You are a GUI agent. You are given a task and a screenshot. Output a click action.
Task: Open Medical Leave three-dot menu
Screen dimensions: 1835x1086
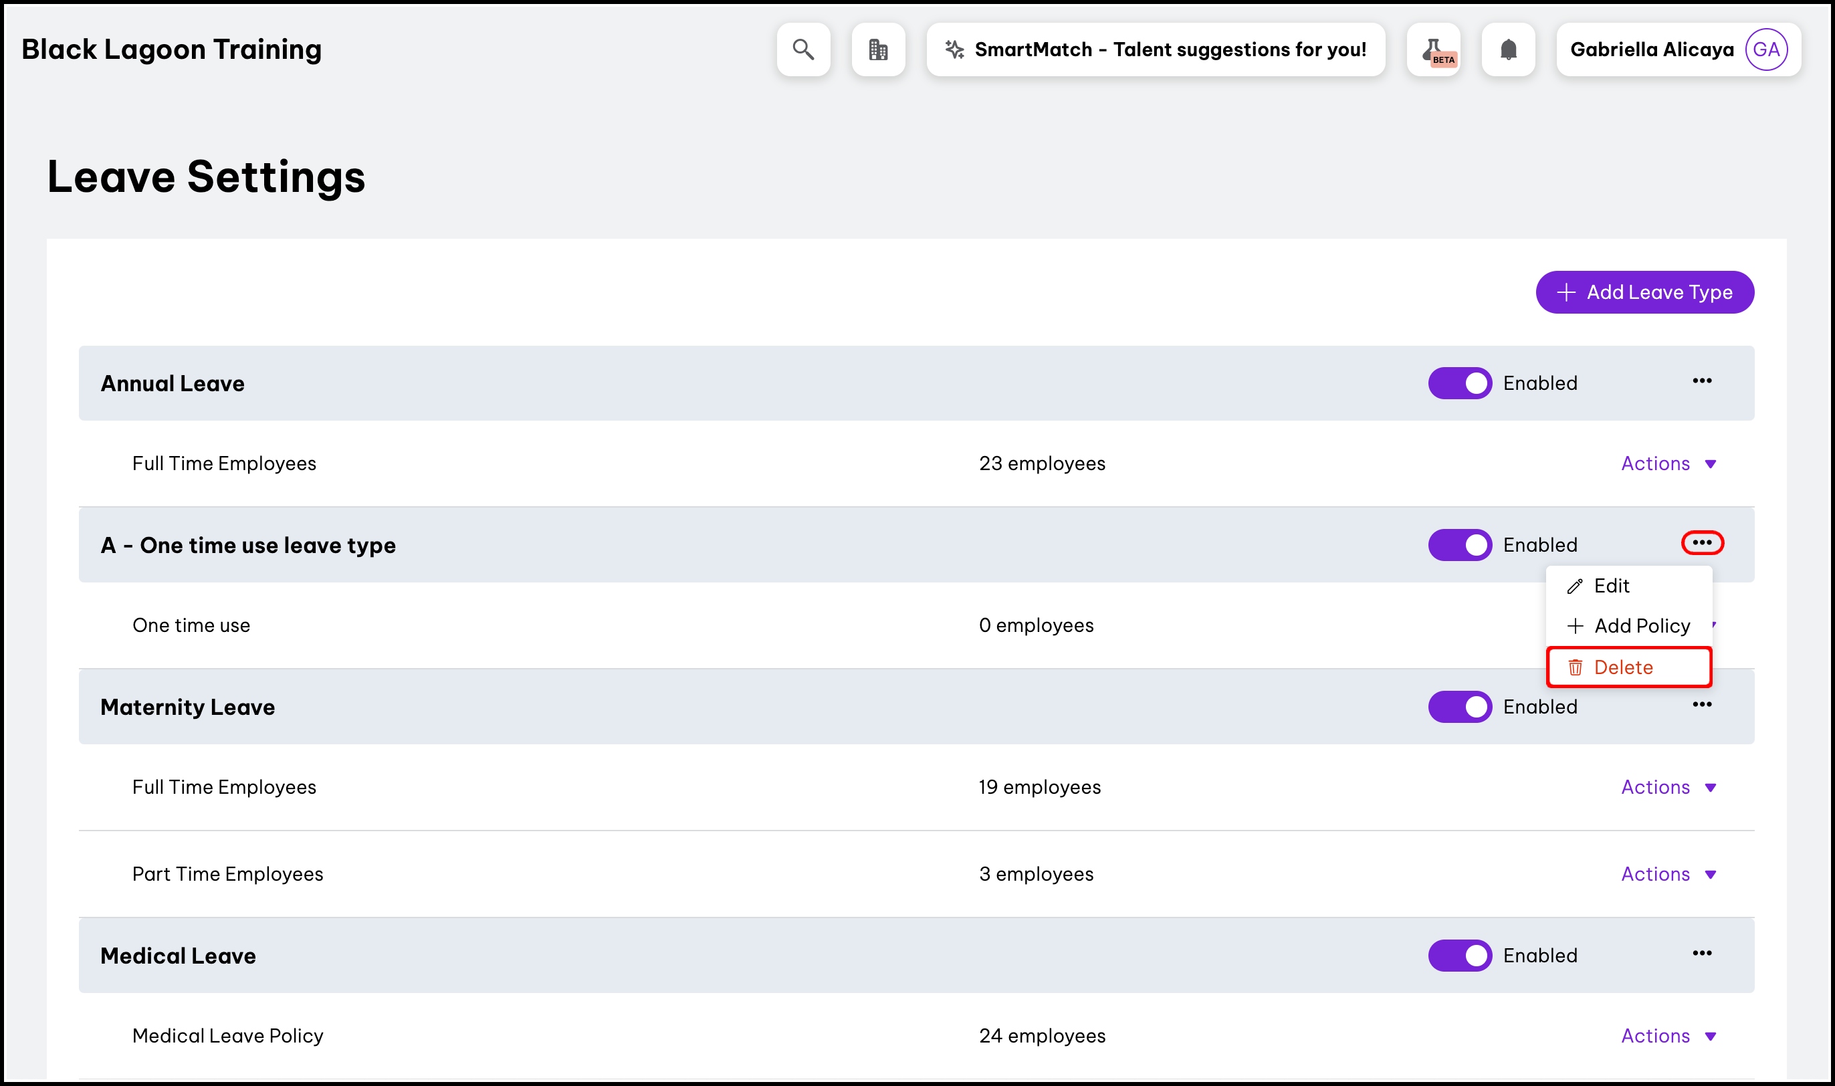click(1701, 953)
